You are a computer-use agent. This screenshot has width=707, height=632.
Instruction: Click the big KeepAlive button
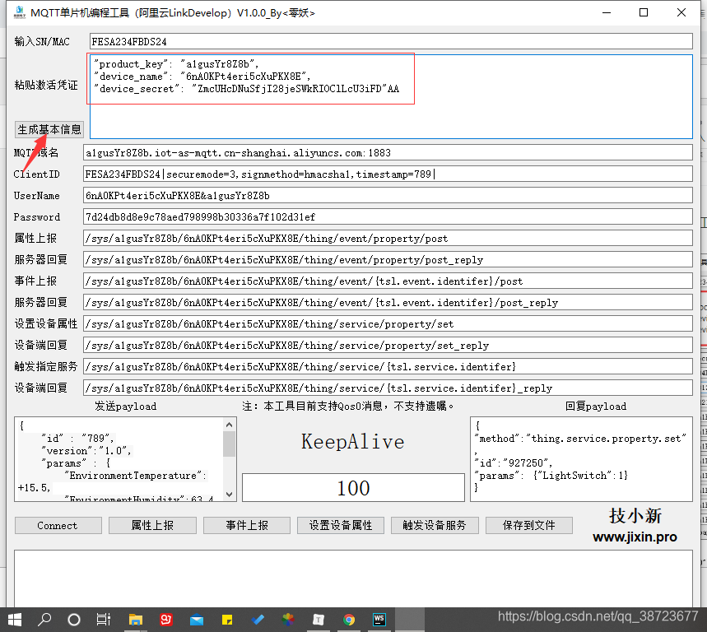pos(353,442)
